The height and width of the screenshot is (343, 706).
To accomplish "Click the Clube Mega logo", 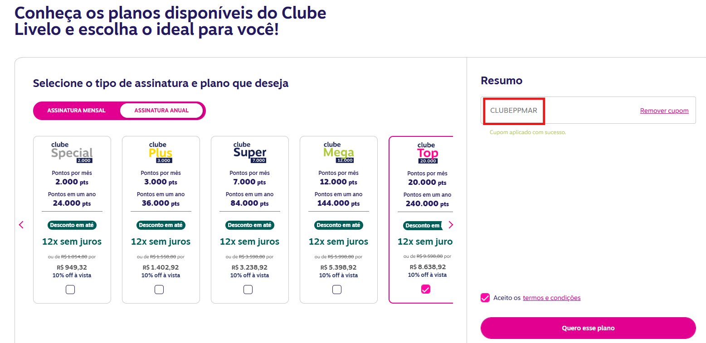I will point(338,153).
